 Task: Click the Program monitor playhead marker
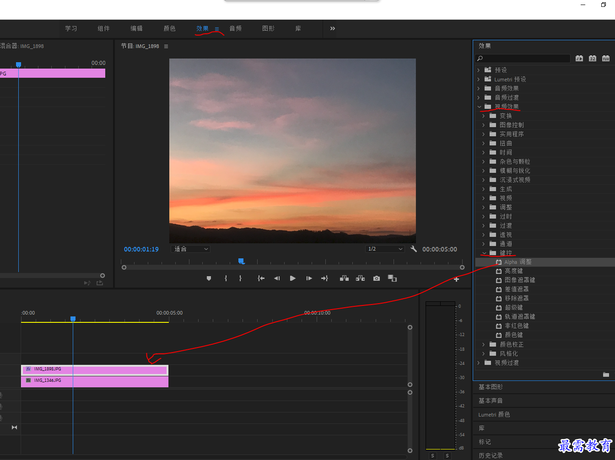point(241,261)
